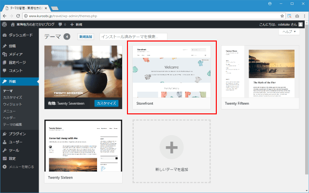The image size is (309, 193).
Task: Click the Twenty Sixteen name label
Action: [60, 178]
